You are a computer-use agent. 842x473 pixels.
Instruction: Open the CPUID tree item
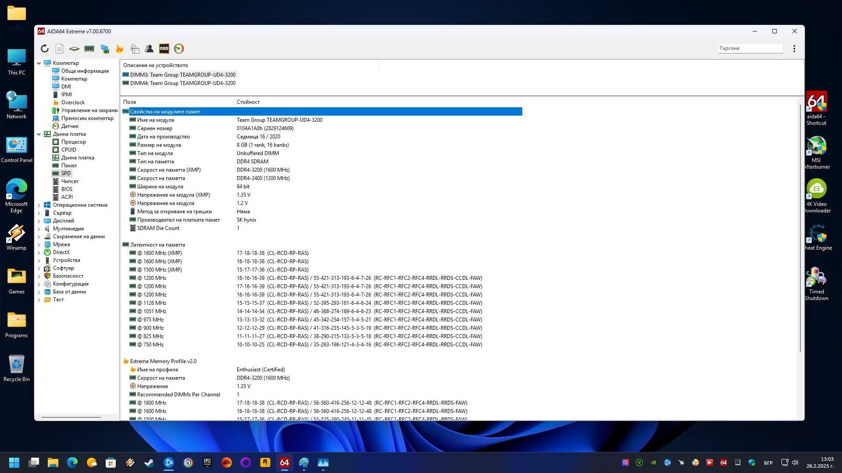point(68,150)
